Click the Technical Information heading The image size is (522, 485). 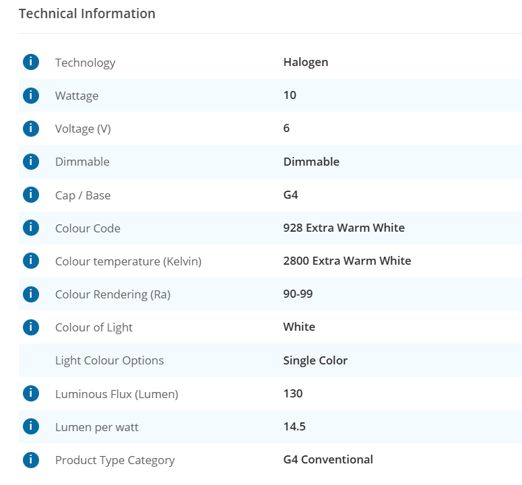pyautogui.click(x=87, y=13)
